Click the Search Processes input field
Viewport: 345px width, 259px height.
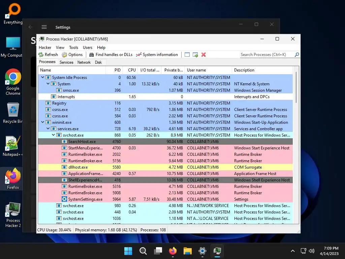(267, 55)
